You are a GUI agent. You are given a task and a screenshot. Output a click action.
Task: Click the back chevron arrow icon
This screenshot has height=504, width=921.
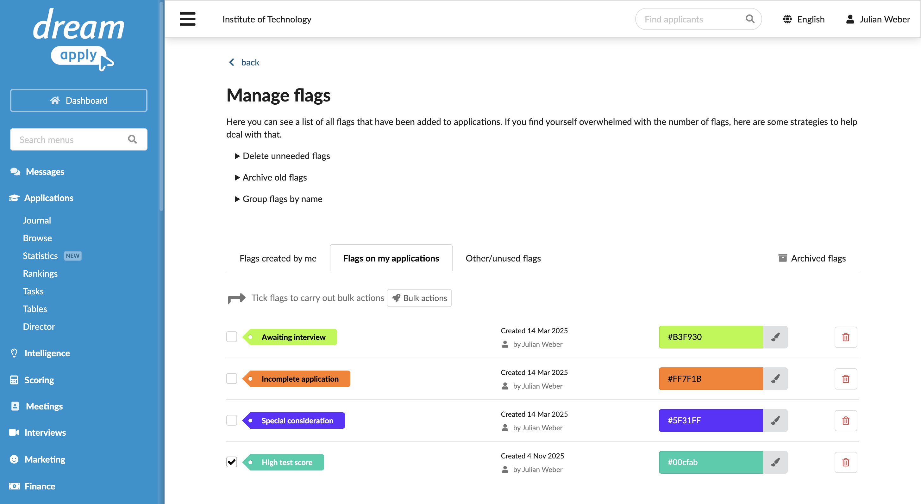[232, 62]
